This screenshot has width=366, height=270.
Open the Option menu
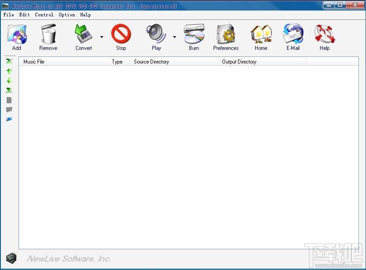[67, 15]
